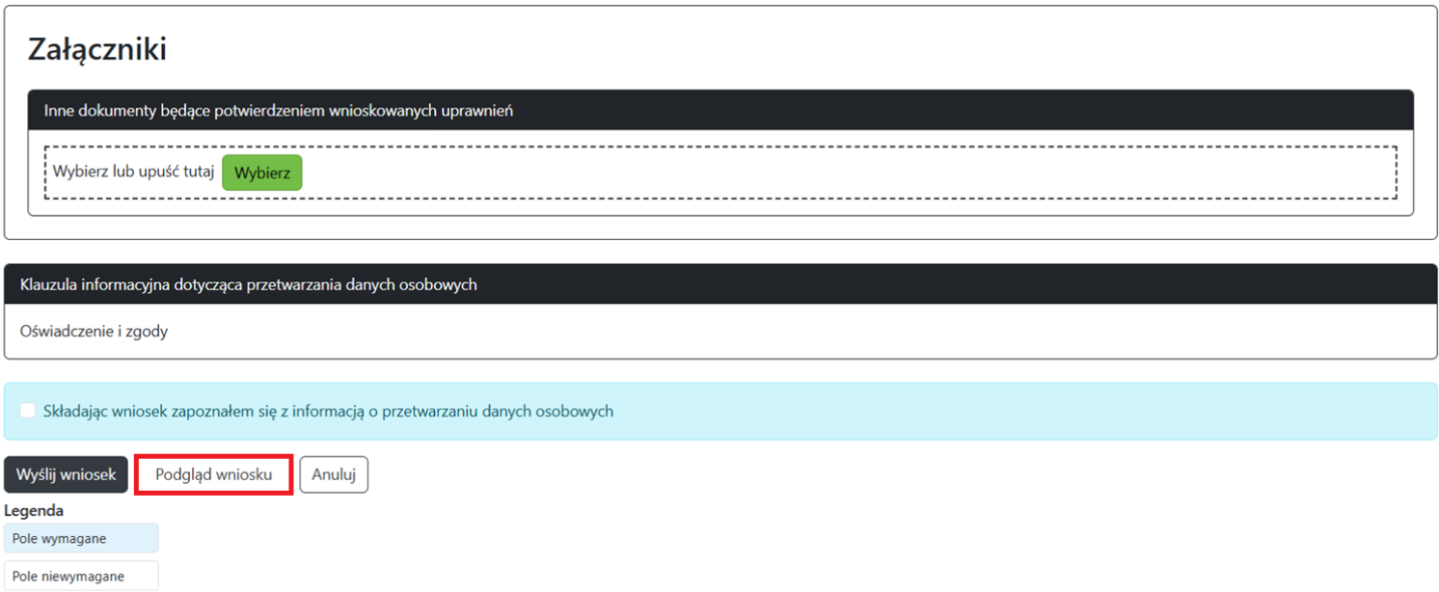
Task: Click empty area right of Wybierz button
Action: tap(772, 173)
